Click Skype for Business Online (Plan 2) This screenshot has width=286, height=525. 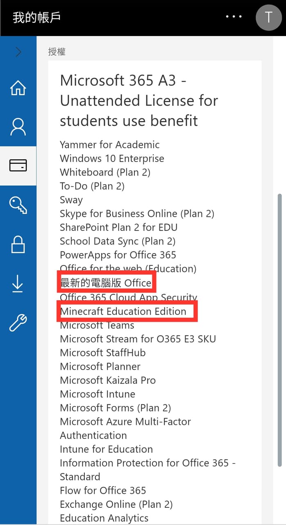tap(137, 214)
